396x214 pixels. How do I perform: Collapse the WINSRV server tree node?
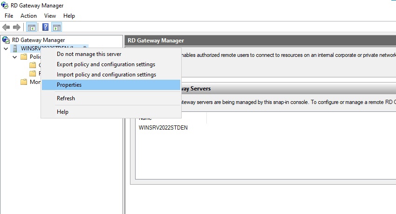click(x=6, y=48)
